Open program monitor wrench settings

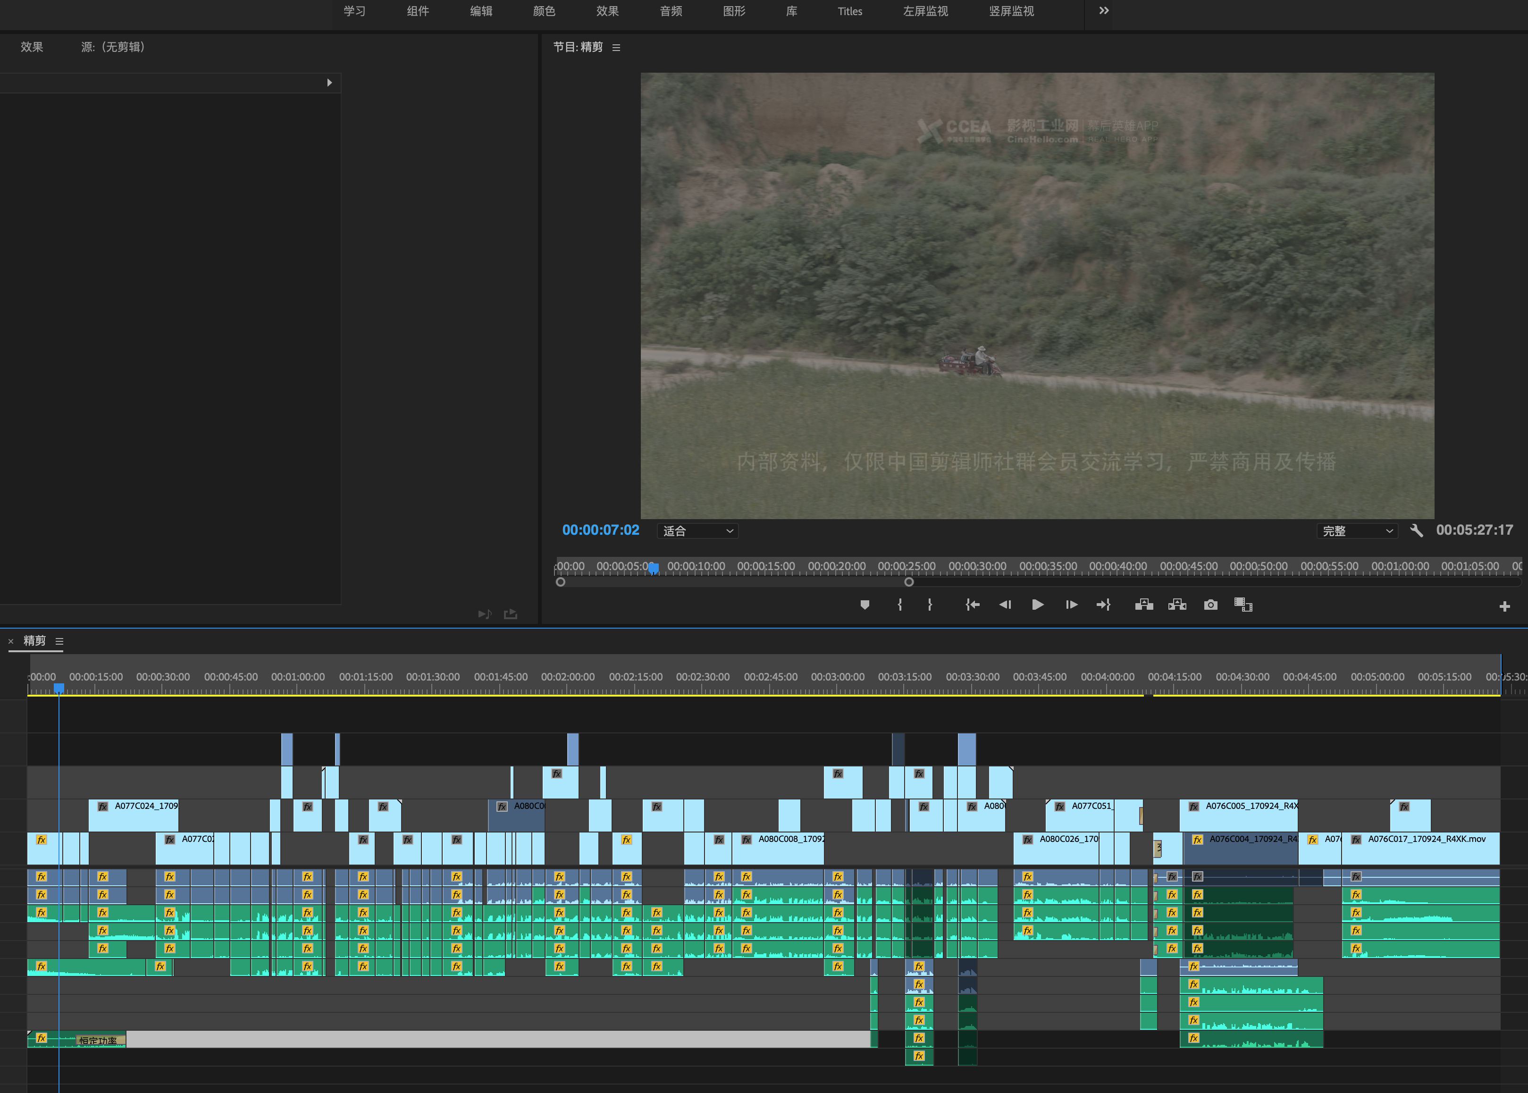[1416, 530]
